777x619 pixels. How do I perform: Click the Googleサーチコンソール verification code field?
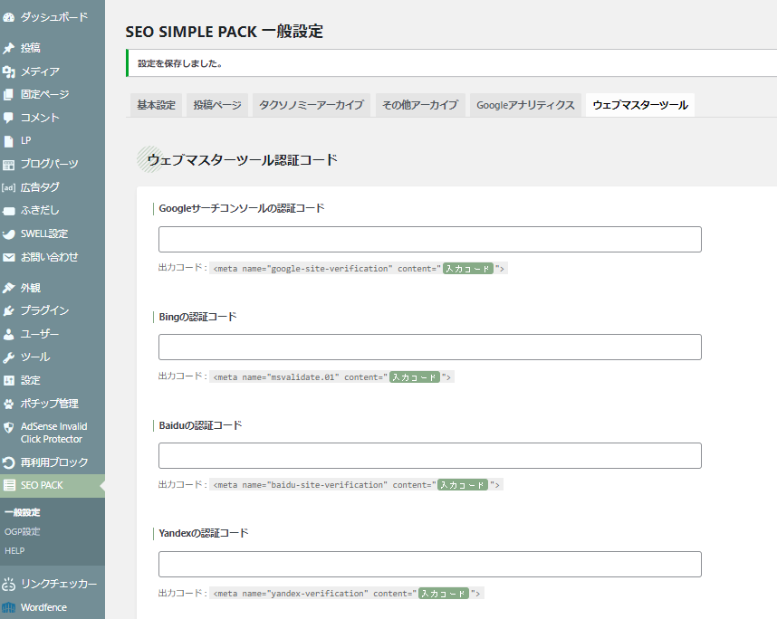point(429,240)
